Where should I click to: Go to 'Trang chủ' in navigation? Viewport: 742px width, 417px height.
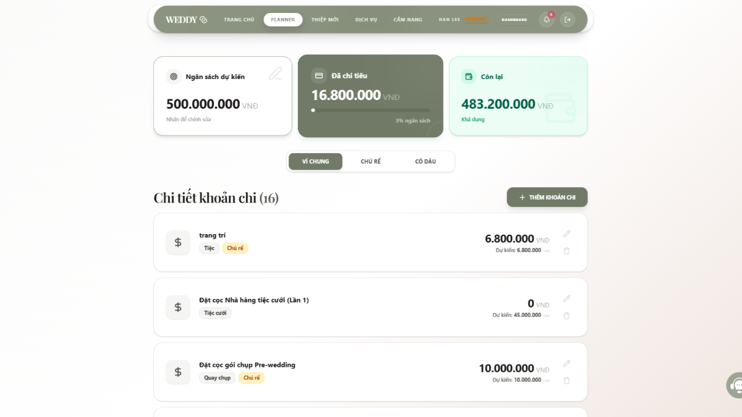click(x=239, y=20)
